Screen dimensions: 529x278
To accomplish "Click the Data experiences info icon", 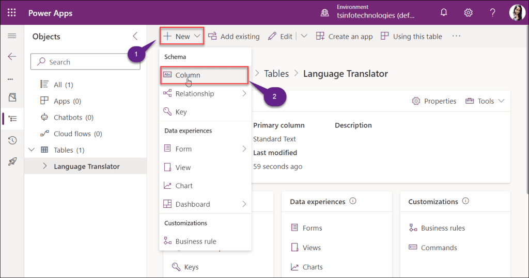I will pos(353,201).
